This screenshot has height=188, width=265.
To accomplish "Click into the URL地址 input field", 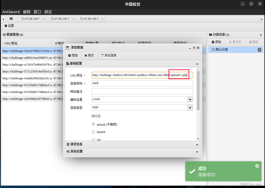I will click(142, 75).
